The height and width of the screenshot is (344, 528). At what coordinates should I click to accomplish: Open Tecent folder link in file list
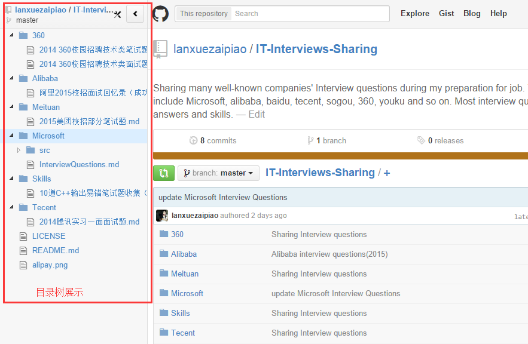coord(183,333)
